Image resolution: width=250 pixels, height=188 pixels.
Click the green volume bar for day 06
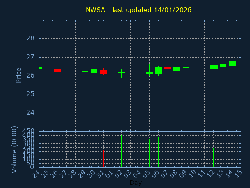pyautogui.click(x=158, y=152)
